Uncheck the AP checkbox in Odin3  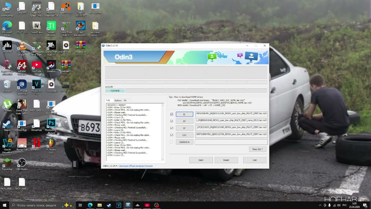click(x=172, y=121)
